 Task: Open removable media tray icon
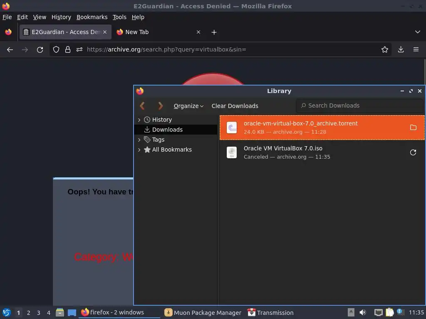[x=351, y=312]
